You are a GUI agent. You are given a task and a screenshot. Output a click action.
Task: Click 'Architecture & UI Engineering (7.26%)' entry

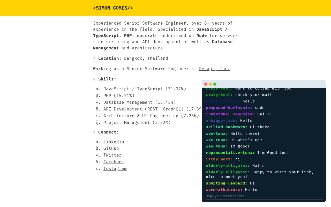pos(151,116)
